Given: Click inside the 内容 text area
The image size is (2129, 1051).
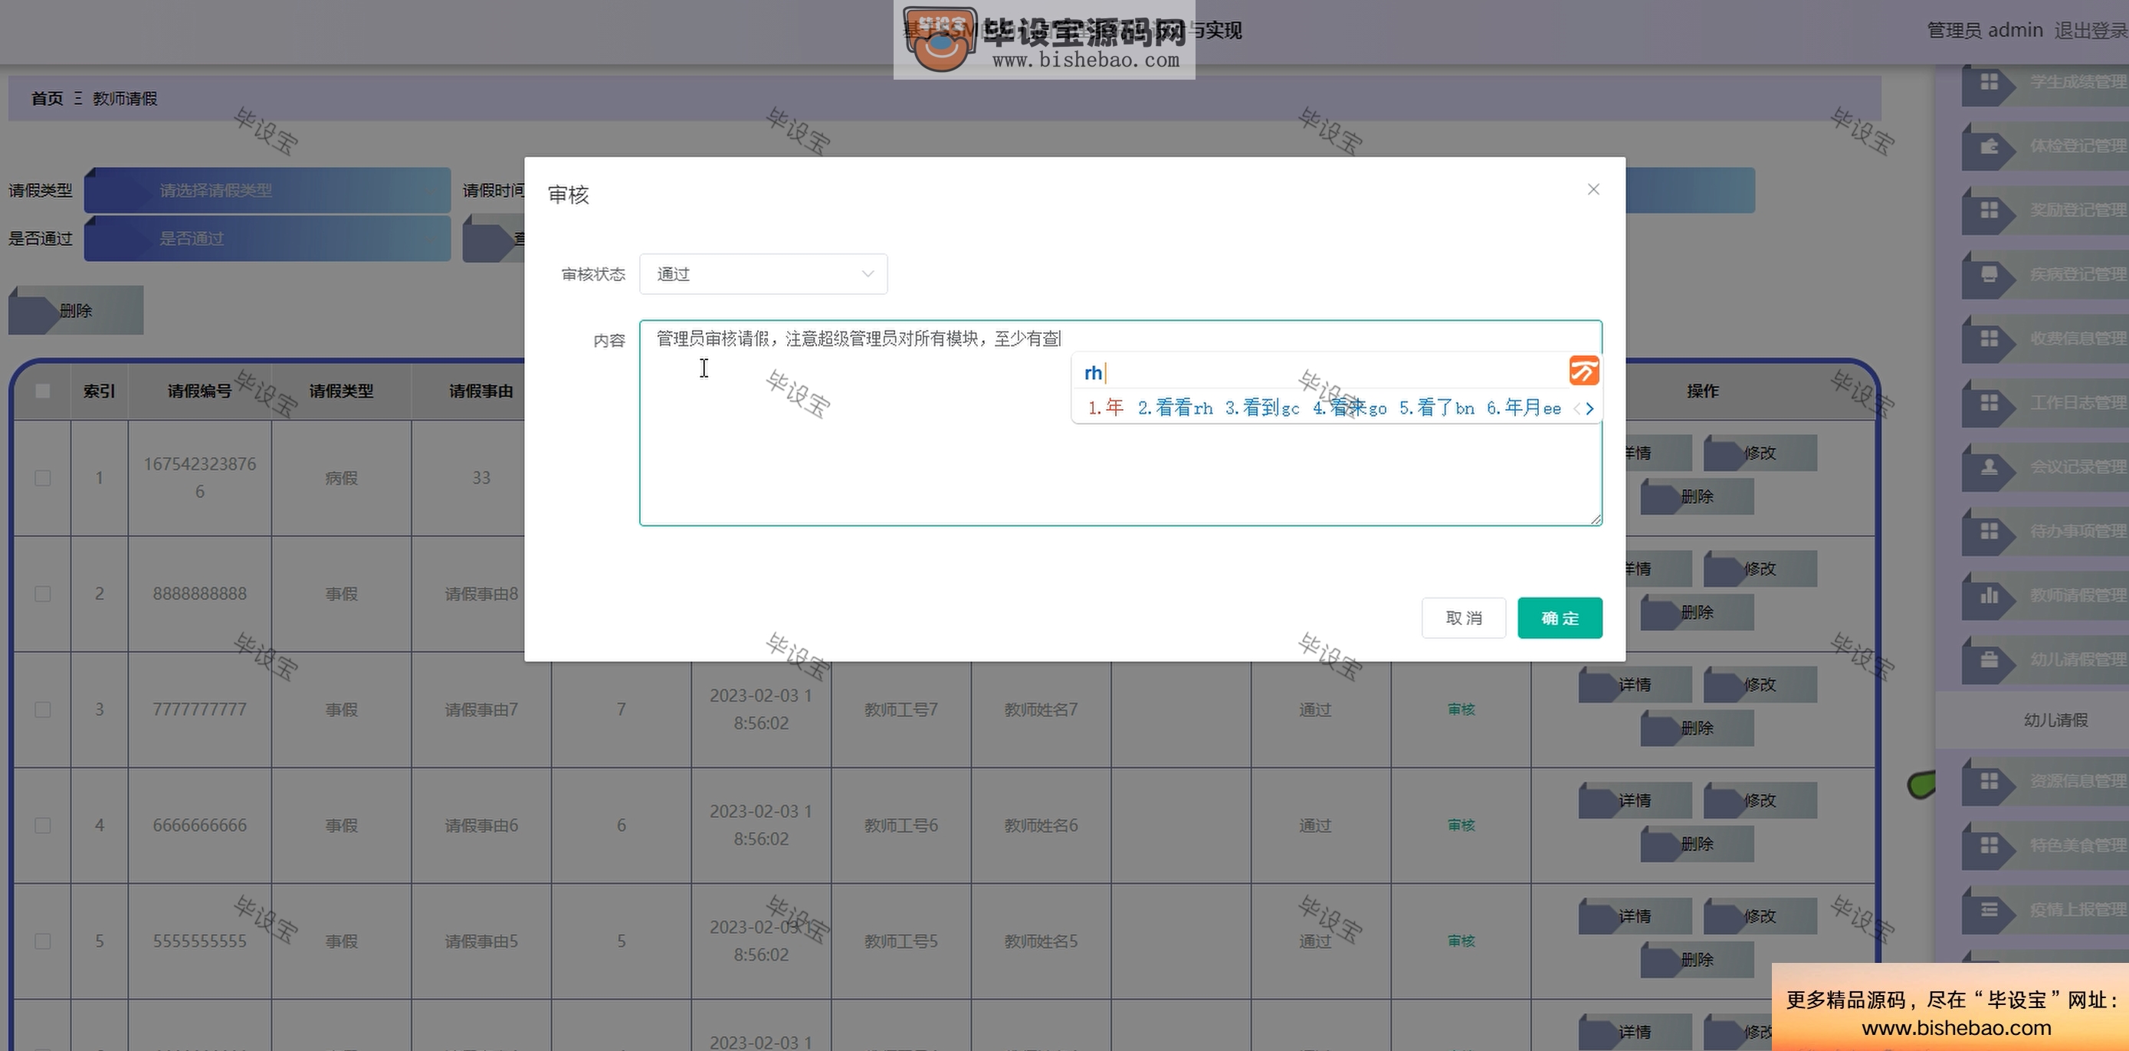Looking at the screenshot, I should [x=1120, y=422].
